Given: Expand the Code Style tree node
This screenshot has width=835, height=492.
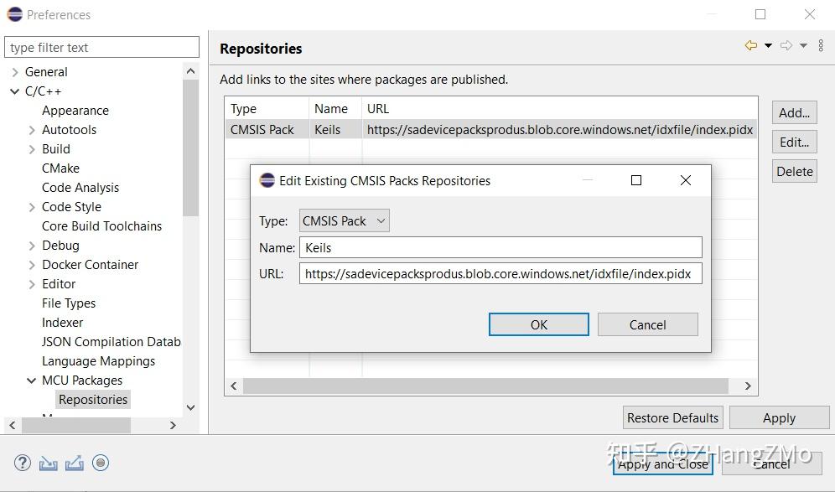Looking at the screenshot, I should tap(32, 207).
